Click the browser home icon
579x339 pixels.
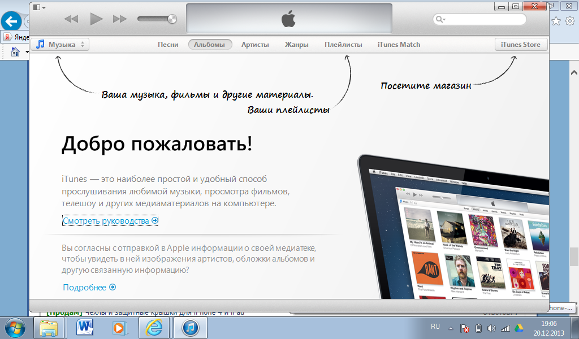click(15, 51)
